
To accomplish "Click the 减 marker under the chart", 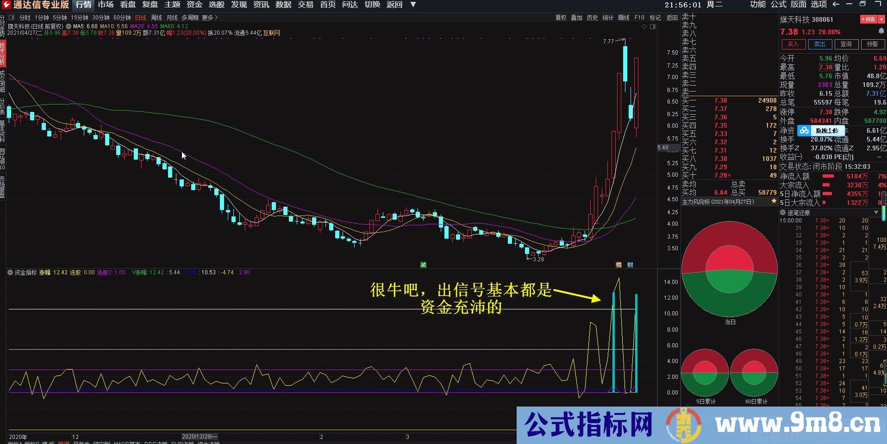I will point(423,265).
